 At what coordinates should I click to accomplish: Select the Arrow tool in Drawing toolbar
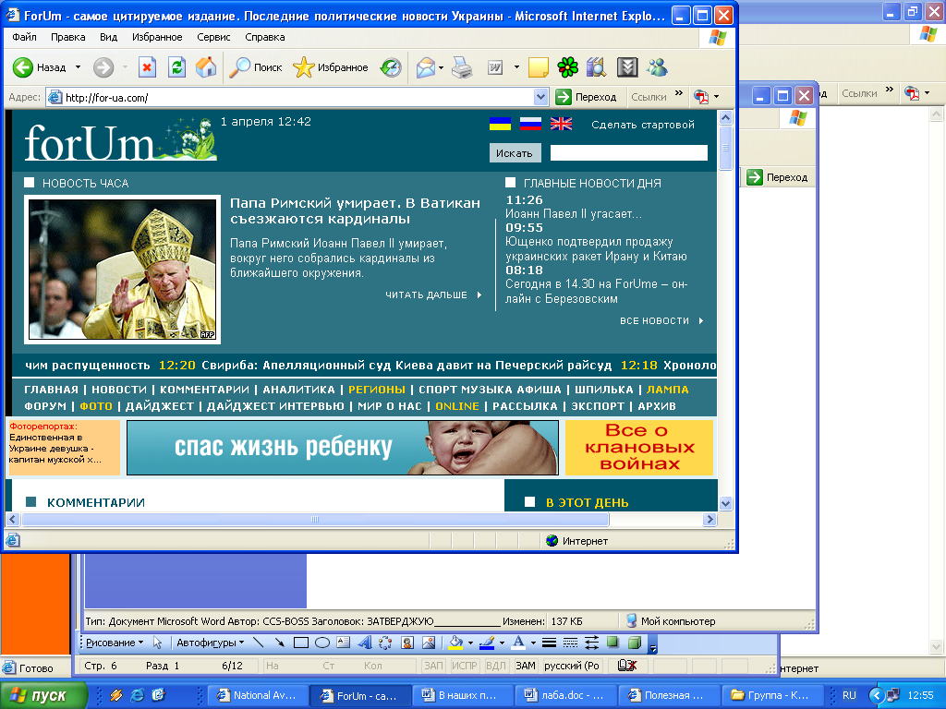(279, 643)
